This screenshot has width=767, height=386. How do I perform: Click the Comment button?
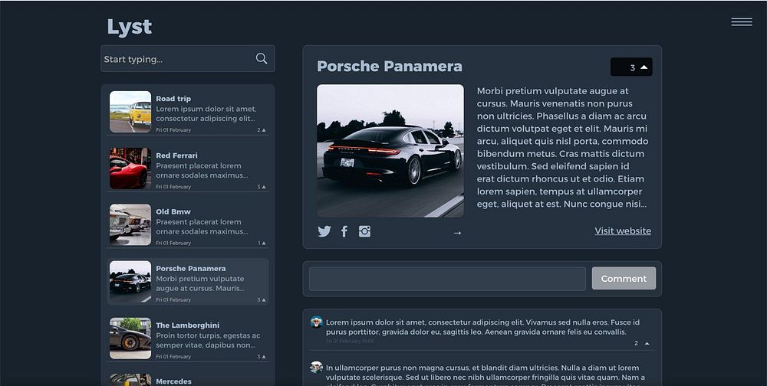[624, 279]
